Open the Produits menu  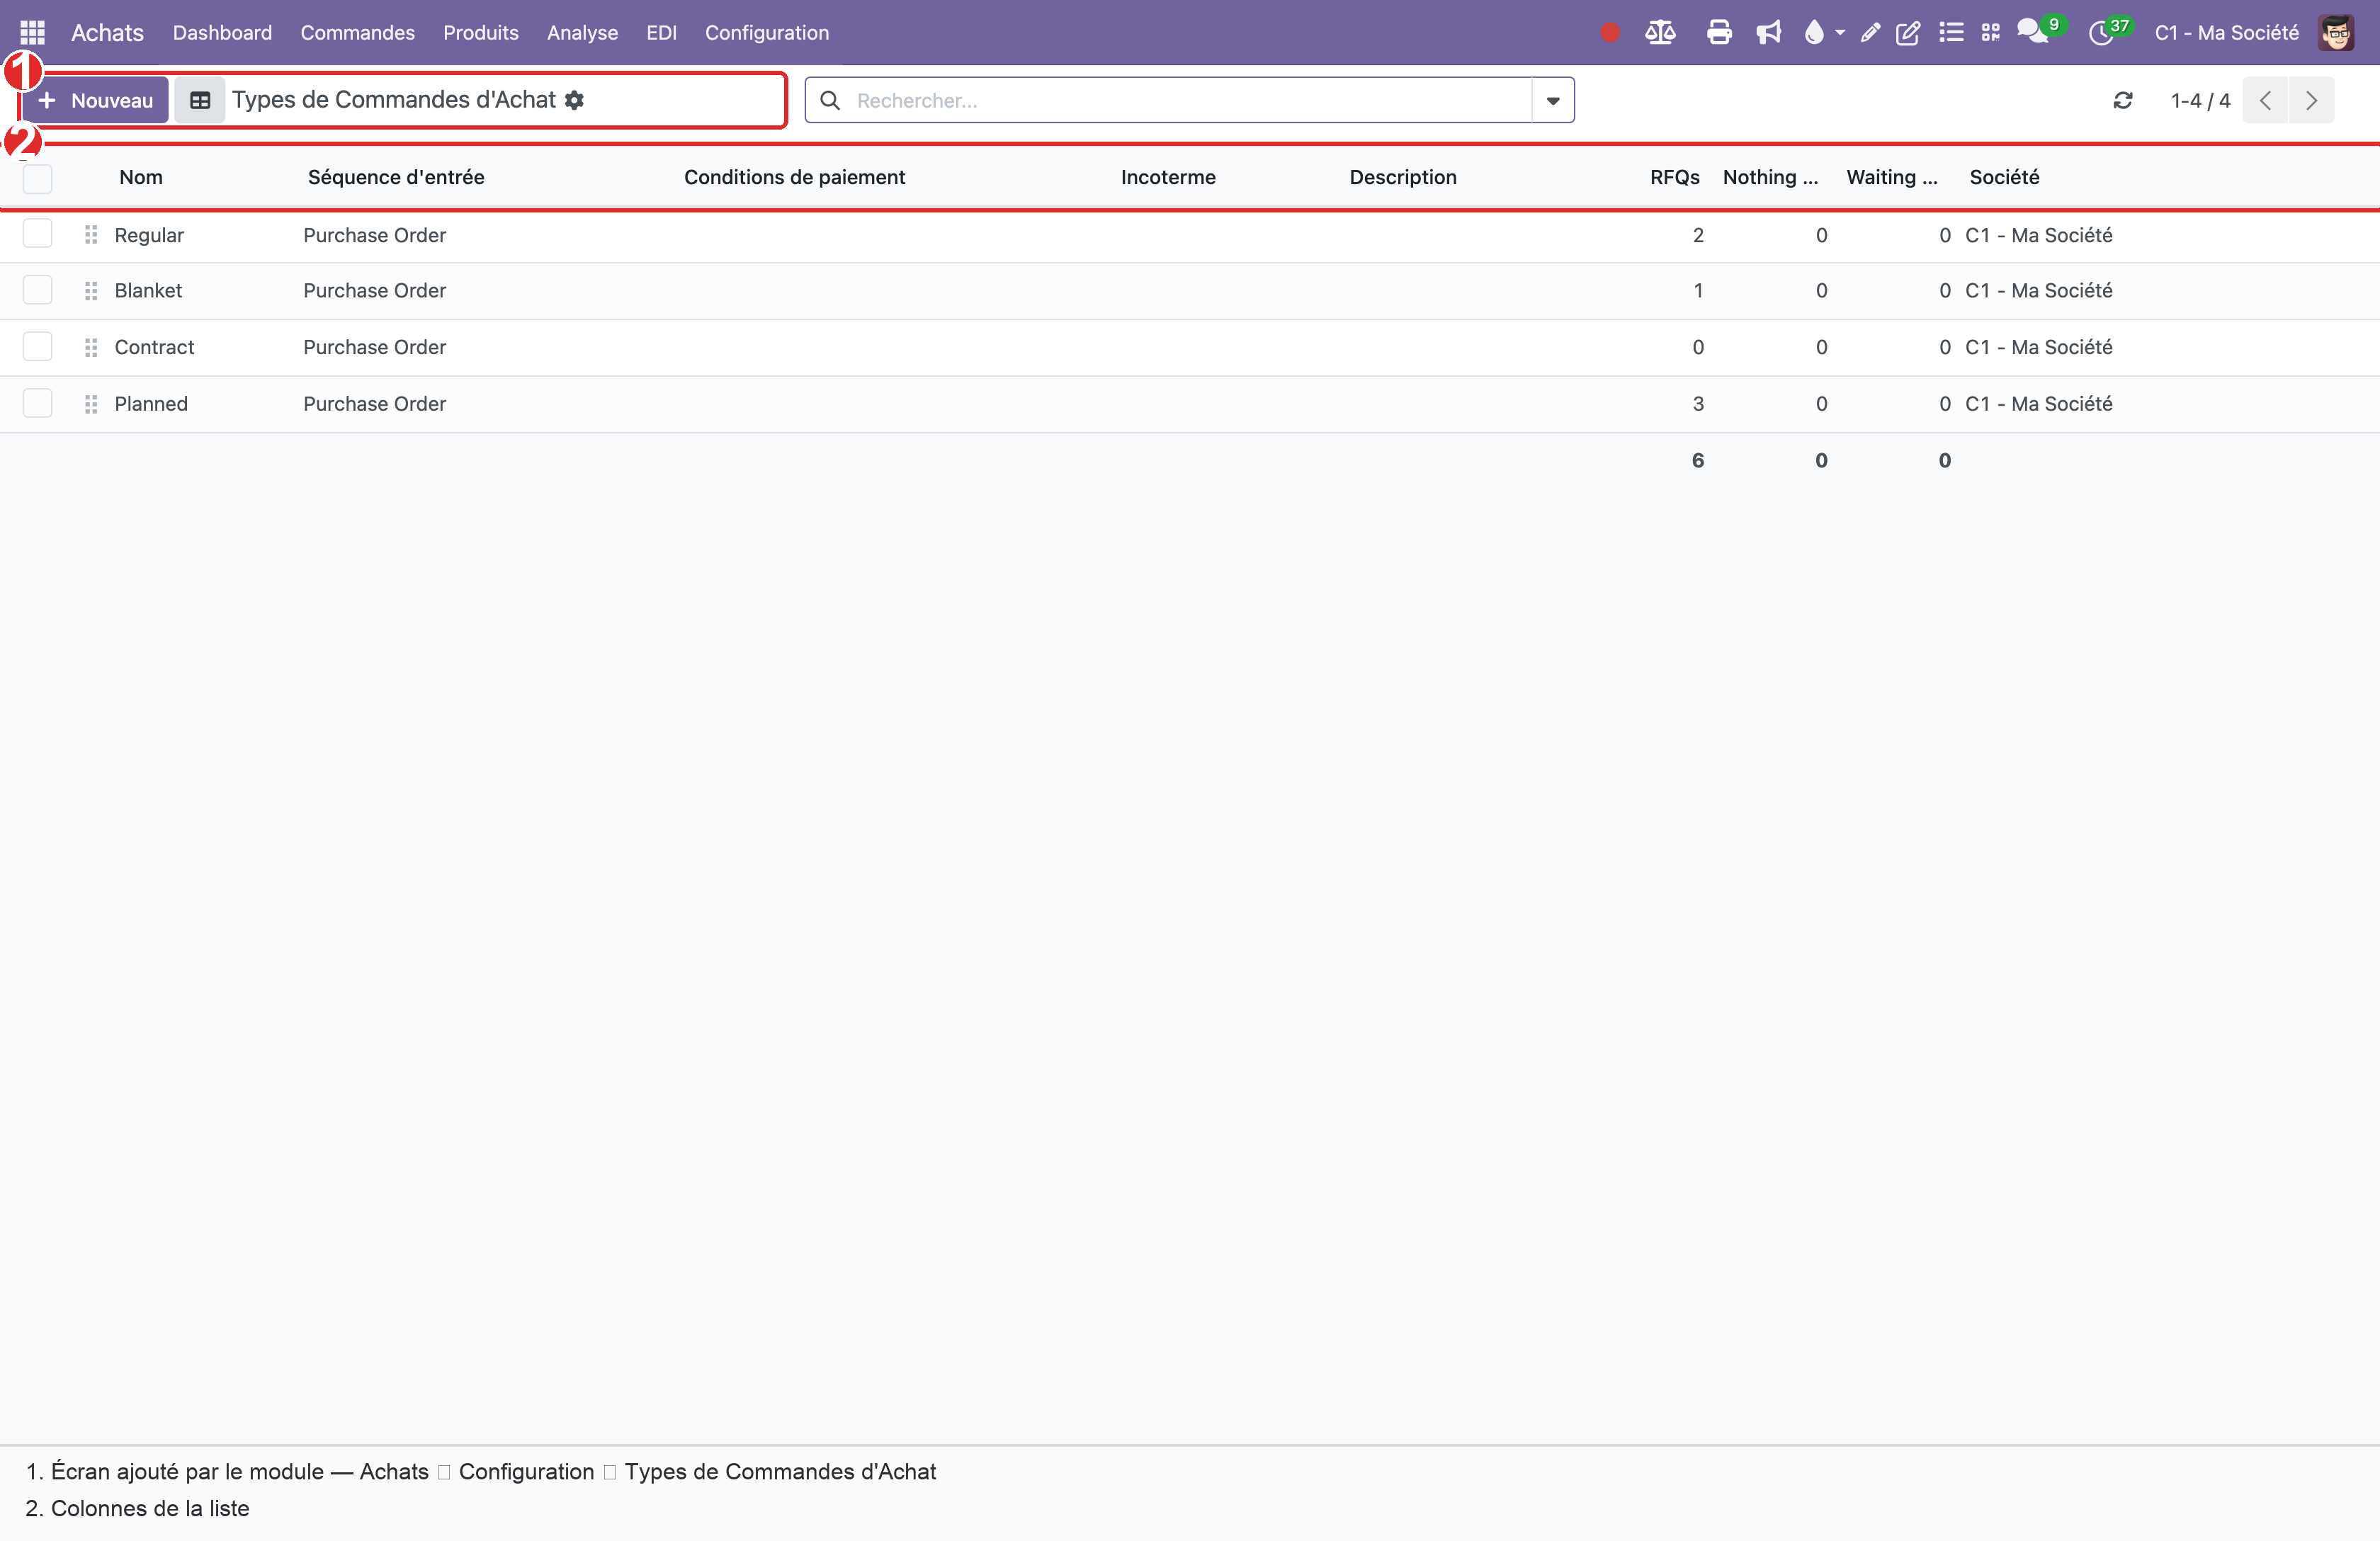[481, 33]
